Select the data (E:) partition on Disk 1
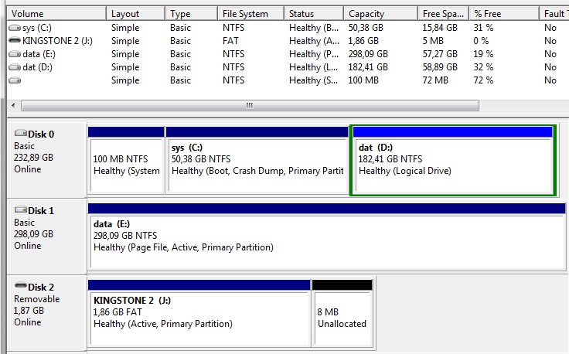Image resolution: width=569 pixels, height=354 pixels. [x=326, y=236]
